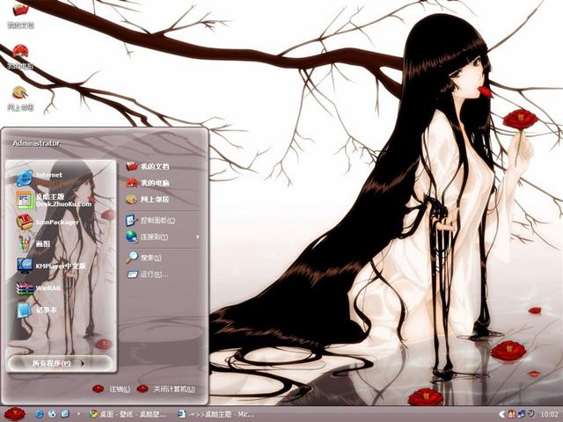Open 我的文档 desktop icon
Image resolution: width=563 pixels, height=422 pixels.
tap(19, 12)
